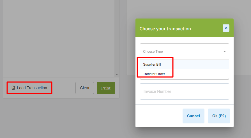
Task: Click the Choose Type placeholder text
Action: [x=153, y=52]
